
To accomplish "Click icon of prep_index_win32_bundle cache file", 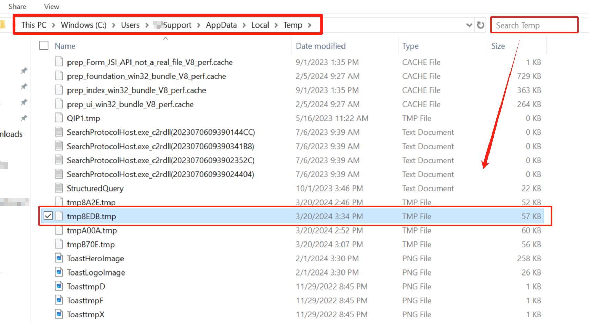I will point(59,90).
